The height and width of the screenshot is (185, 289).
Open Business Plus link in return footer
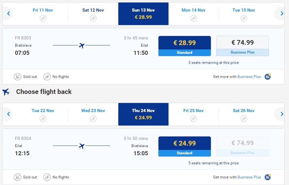[249, 177]
